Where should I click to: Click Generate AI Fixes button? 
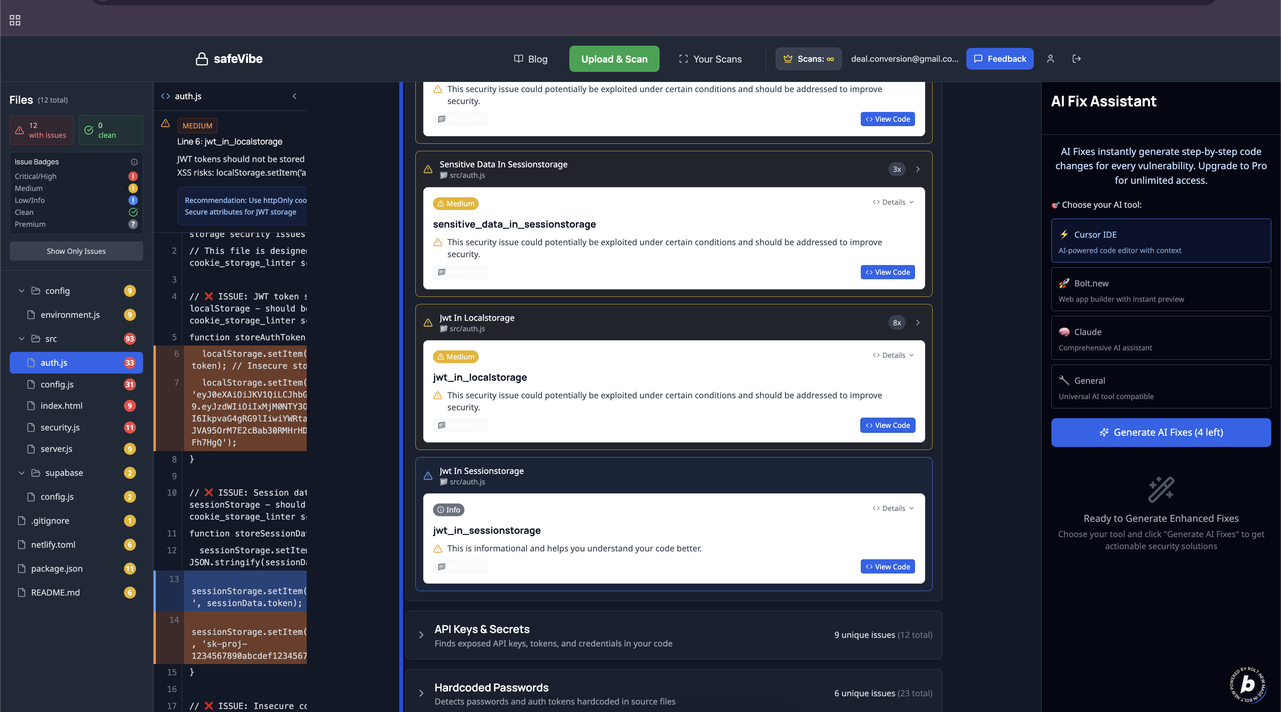[x=1161, y=432]
